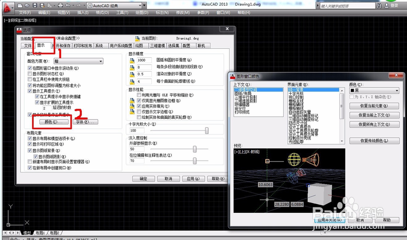
Task: Click the Save As icon
Action: pos(42,5)
